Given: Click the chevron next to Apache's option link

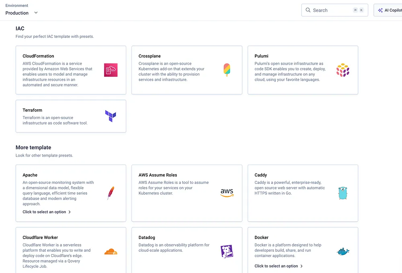Looking at the screenshot, I should pos(70,212).
